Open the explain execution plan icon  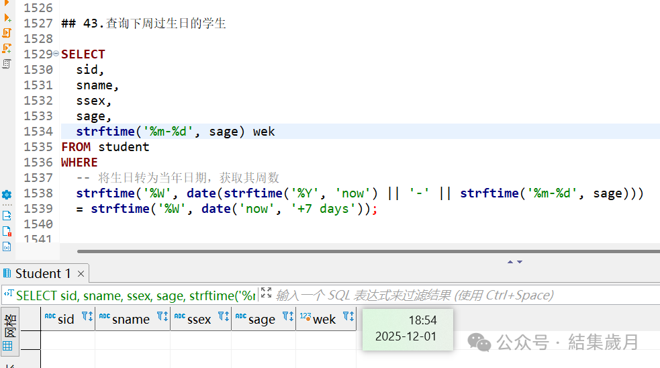tap(7, 64)
